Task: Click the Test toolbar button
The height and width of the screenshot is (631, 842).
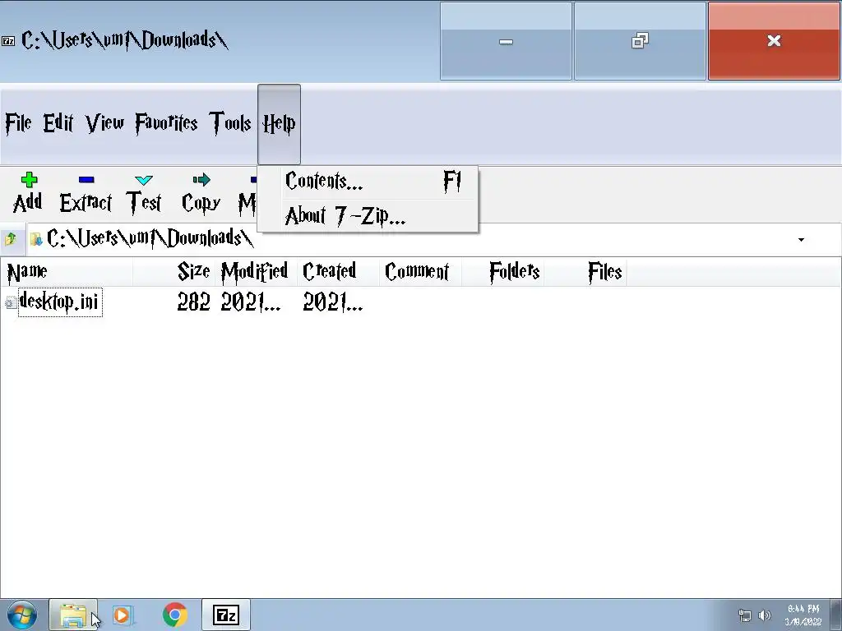Action: point(144,192)
